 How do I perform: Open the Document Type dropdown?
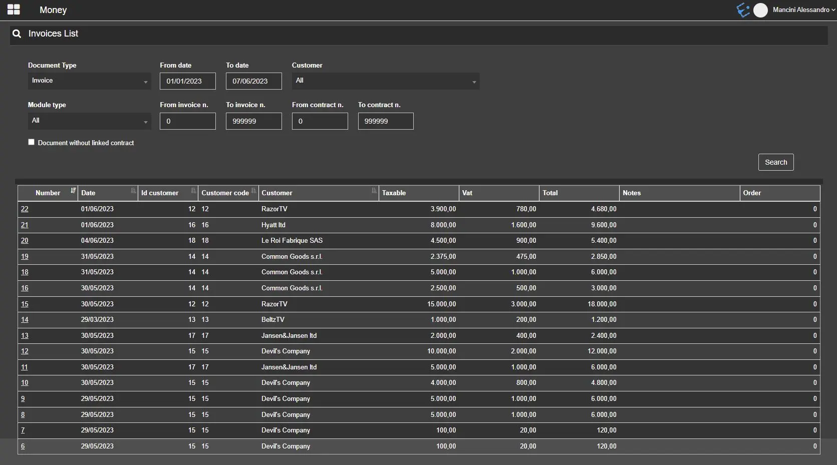click(x=89, y=81)
